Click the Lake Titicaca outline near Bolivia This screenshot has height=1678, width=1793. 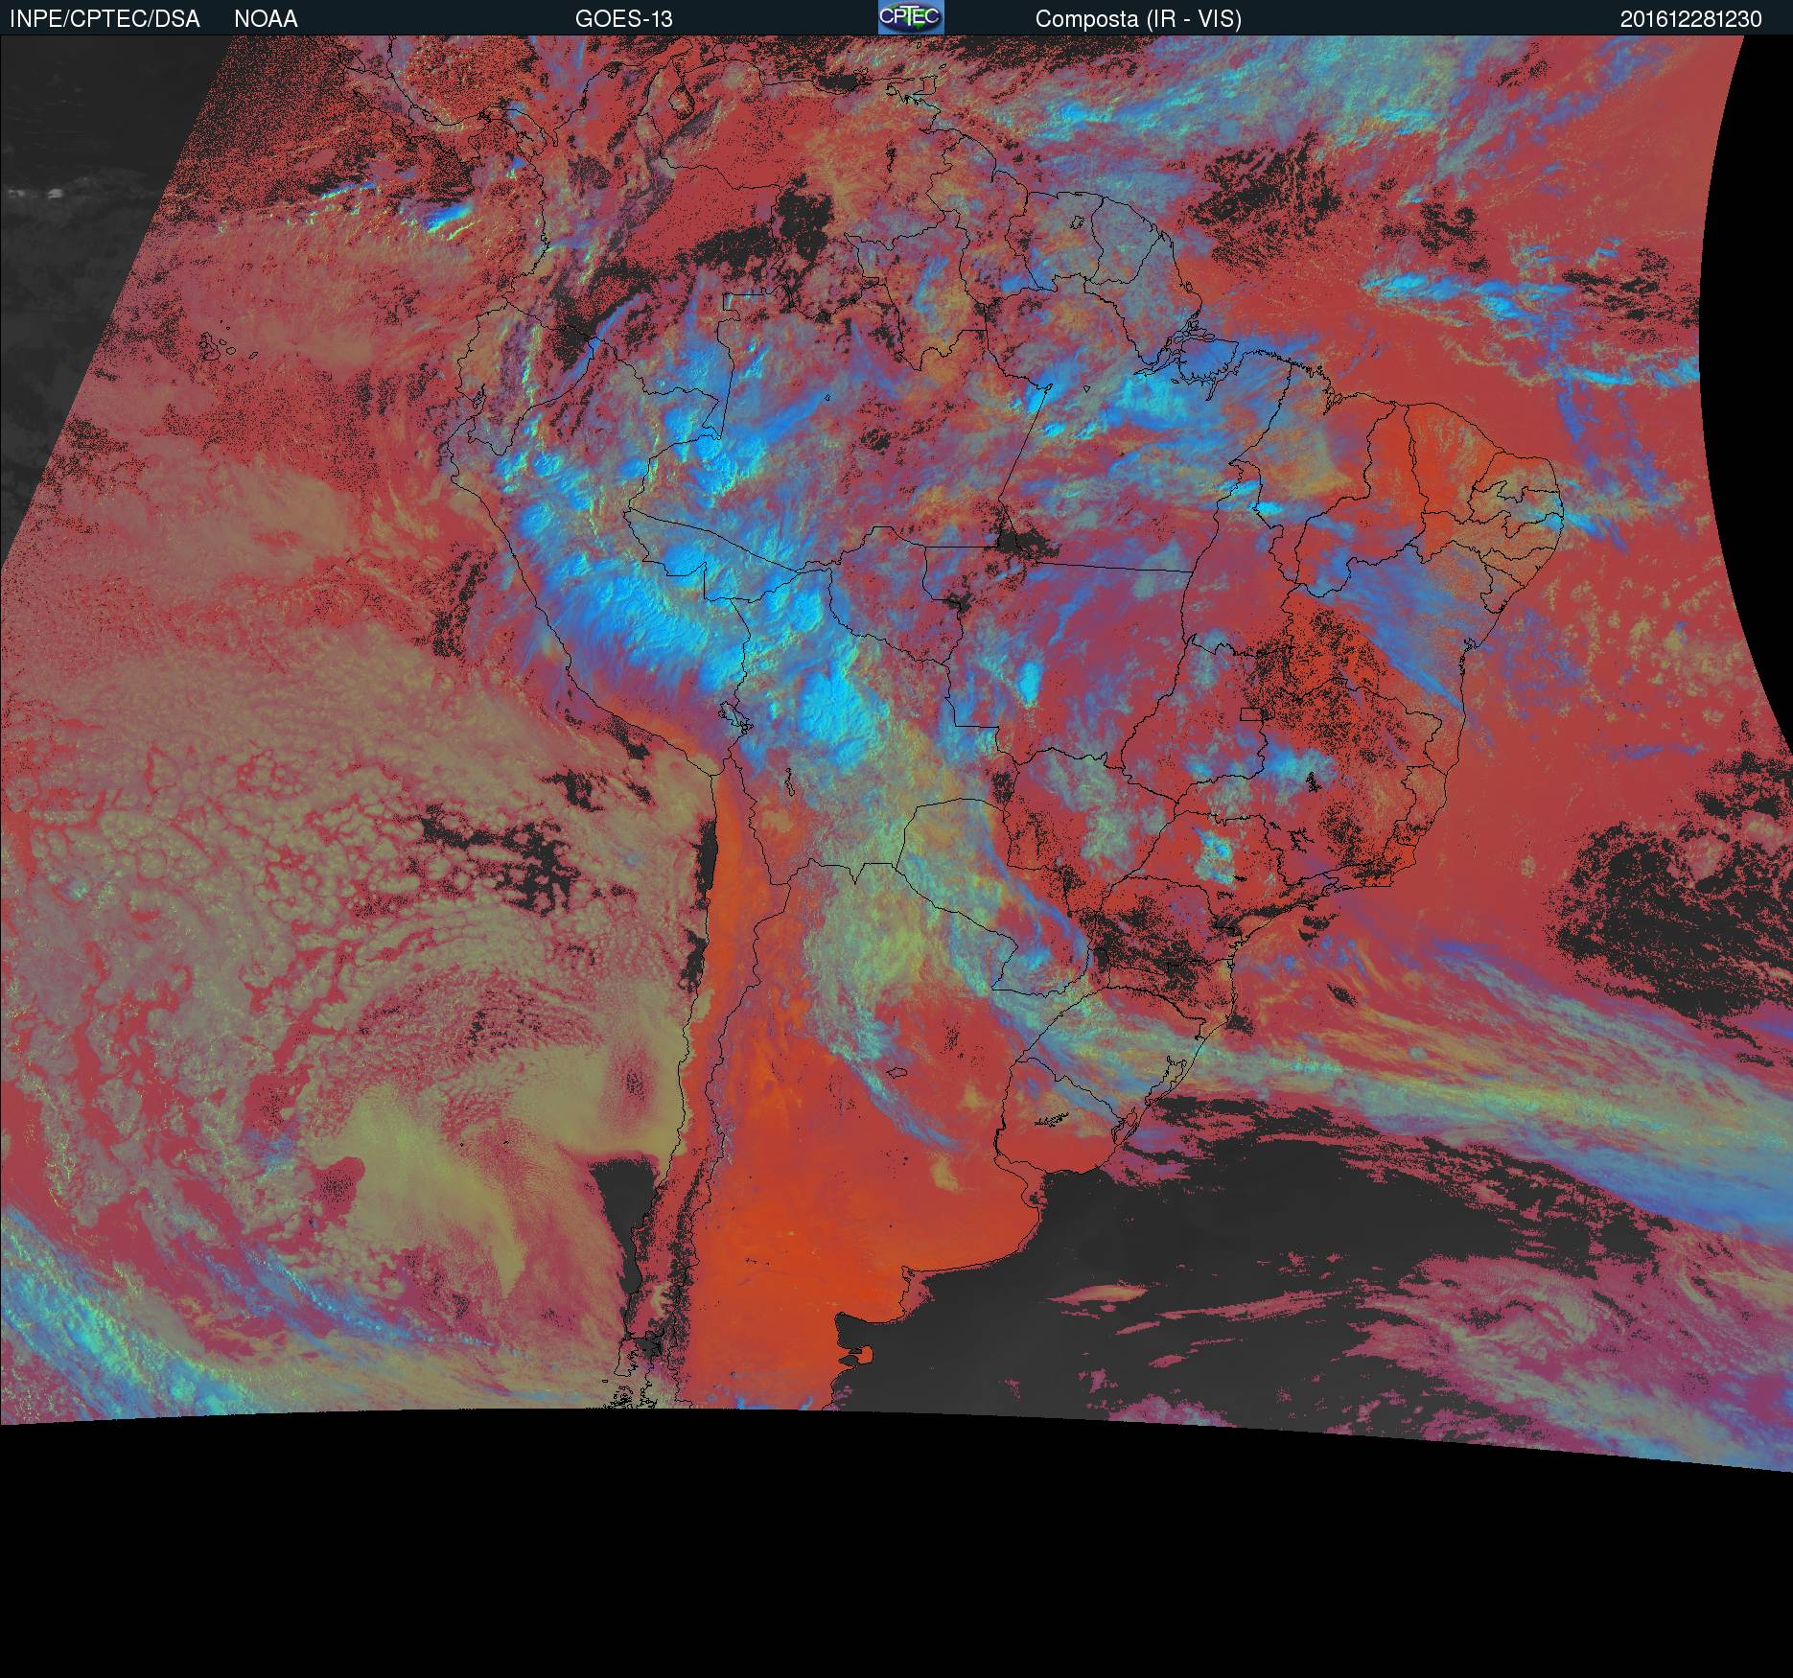click(731, 715)
